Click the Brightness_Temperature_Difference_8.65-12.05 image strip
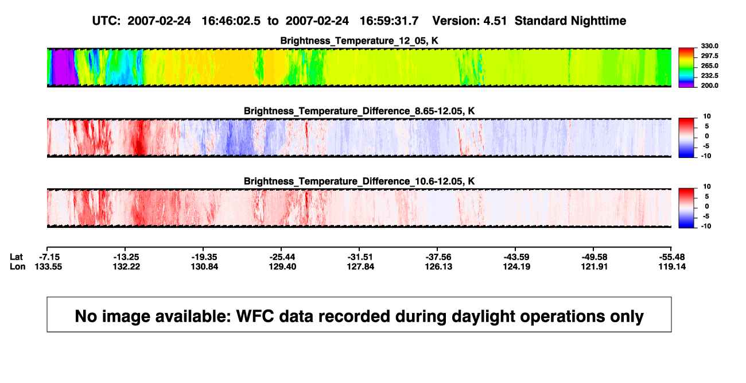 pyautogui.click(x=359, y=138)
